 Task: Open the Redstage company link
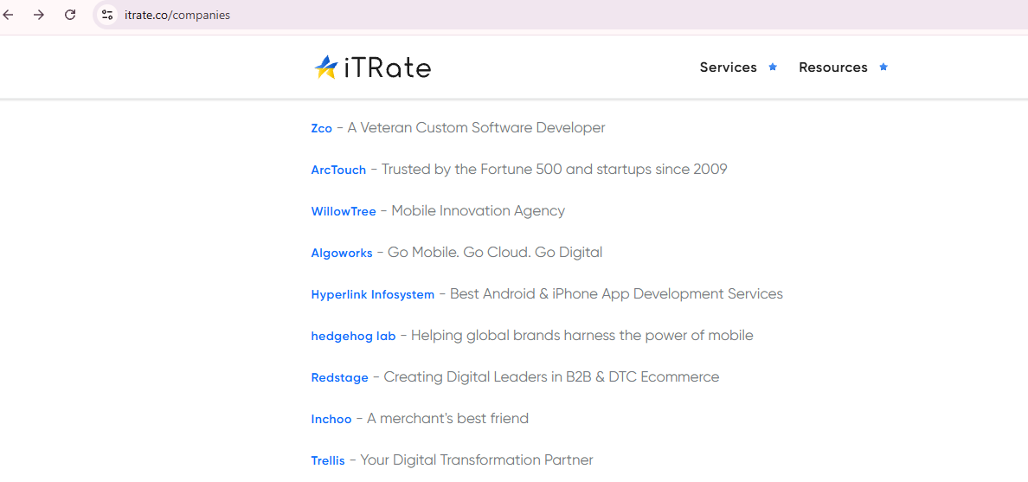click(x=339, y=378)
